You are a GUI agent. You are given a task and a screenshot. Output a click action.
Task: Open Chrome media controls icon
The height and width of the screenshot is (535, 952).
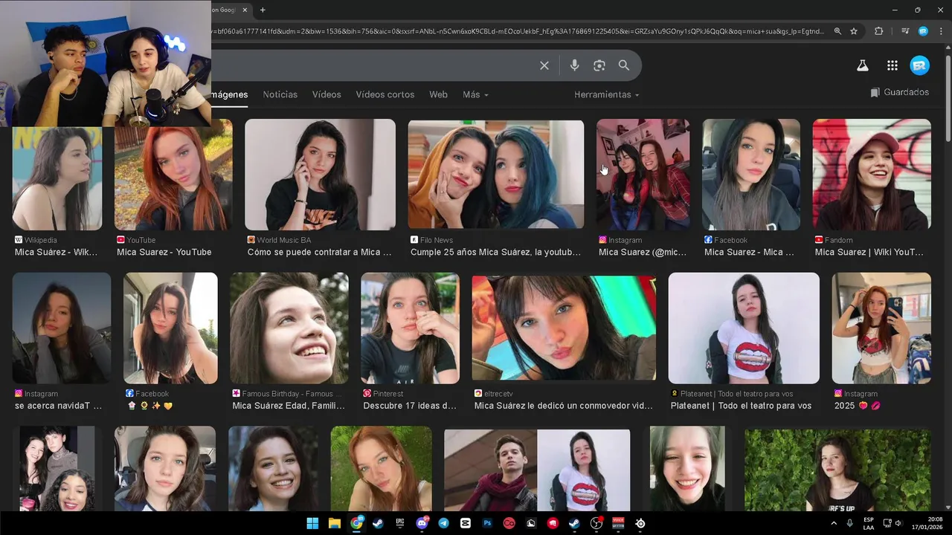[905, 31]
